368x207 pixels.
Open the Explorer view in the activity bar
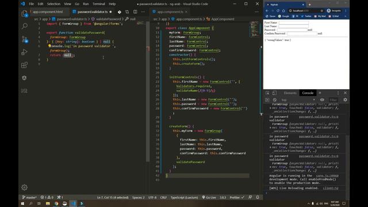click(x=24, y=13)
